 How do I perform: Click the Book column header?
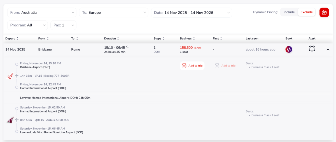tap(289, 38)
